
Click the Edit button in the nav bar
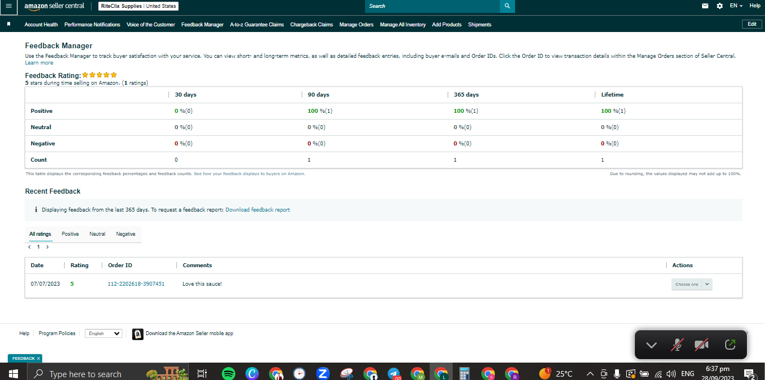[752, 24]
